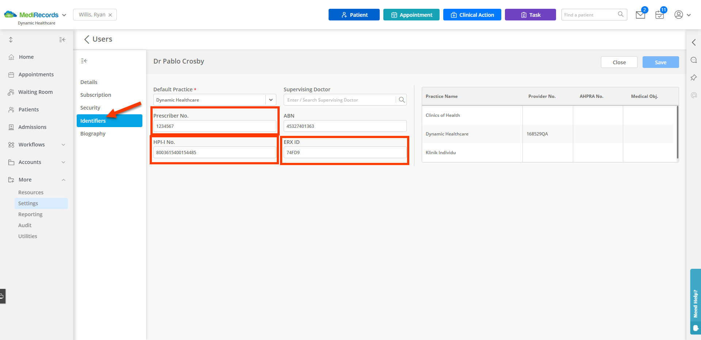Select the Dynamic Healthcare practice row
The height and width of the screenshot is (340, 701).
click(447, 134)
